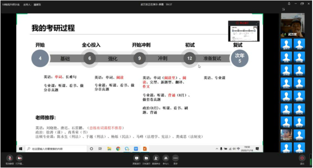This screenshot has height=168, width=313.
Task: Open the document presentation option
Action: (146, 158)
